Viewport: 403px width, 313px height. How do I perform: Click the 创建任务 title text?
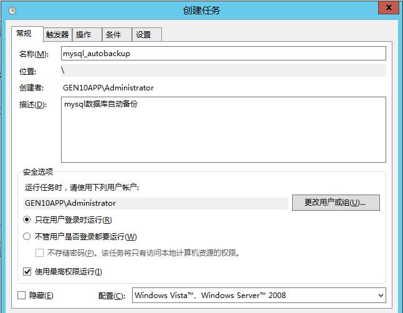click(202, 11)
